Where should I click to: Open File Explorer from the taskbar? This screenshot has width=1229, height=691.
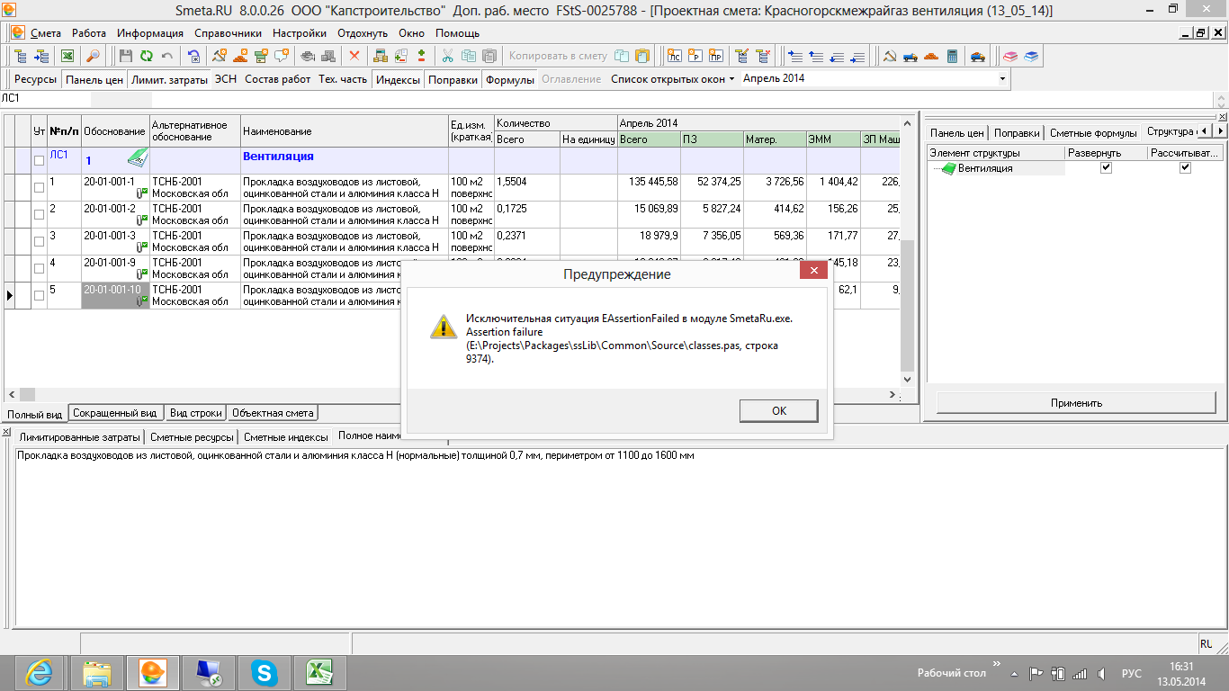click(95, 671)
